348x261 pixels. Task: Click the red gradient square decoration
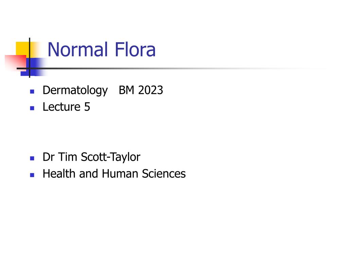(x=15, y=63)
